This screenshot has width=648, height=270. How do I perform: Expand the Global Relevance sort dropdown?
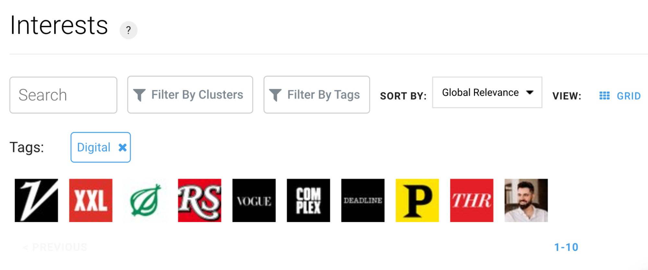click(x=487, y=92)
